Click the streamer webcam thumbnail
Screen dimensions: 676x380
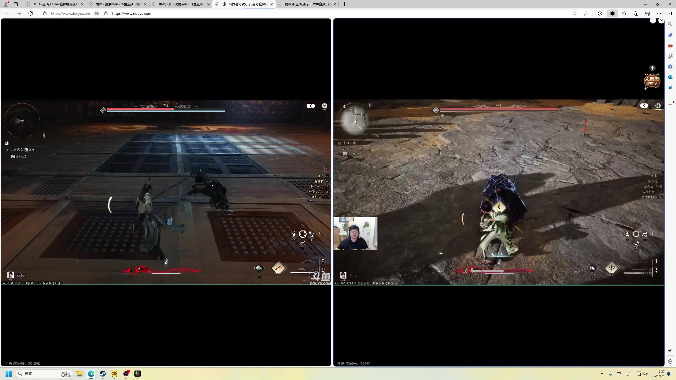coord(355,234)
